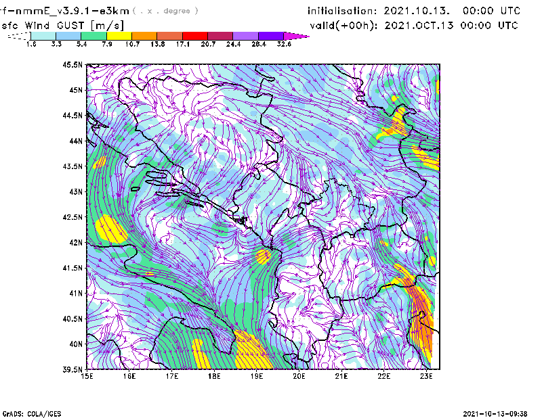The width and height of the screenshot is (542, 418).
Task: Click the legend value 1.6
Action: tap(31, 44)
